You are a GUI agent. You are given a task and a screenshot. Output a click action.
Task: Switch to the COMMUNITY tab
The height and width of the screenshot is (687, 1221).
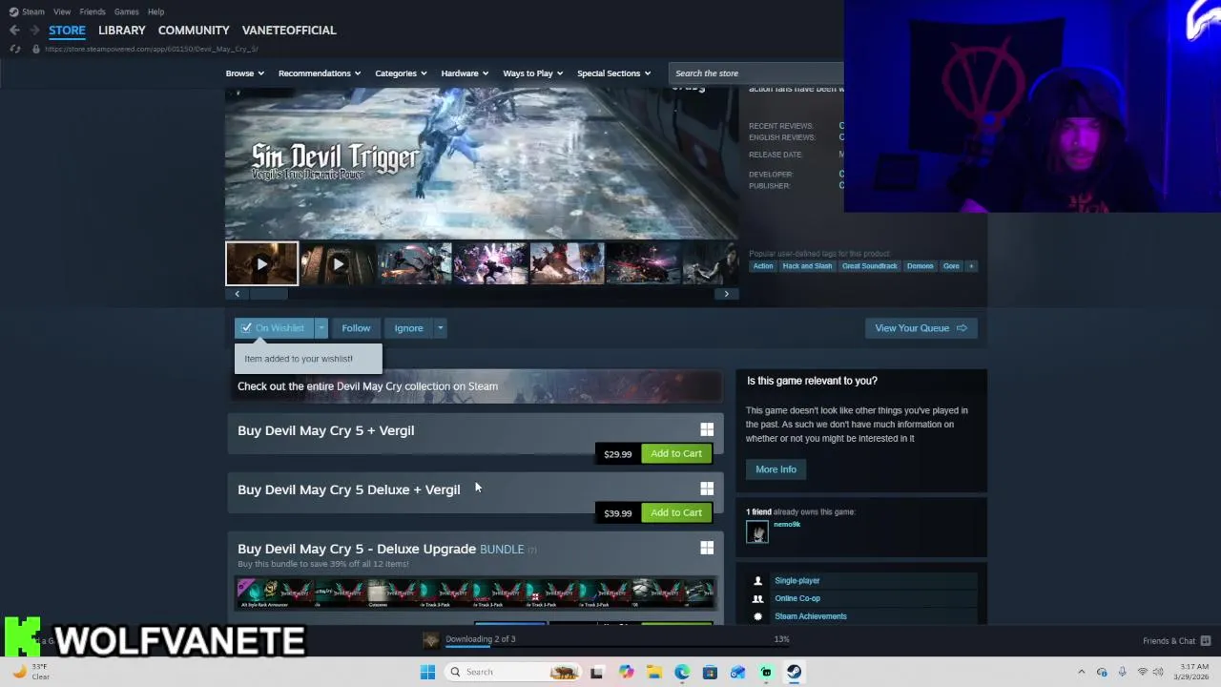(194, 31)
